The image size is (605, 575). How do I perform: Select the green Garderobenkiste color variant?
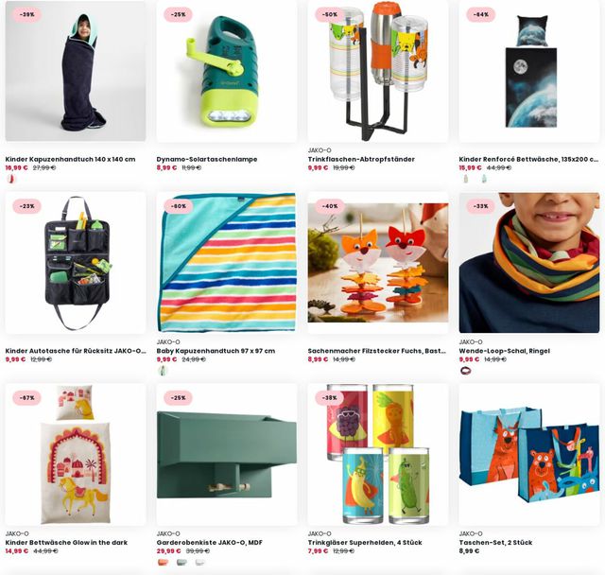coord(181,563)
